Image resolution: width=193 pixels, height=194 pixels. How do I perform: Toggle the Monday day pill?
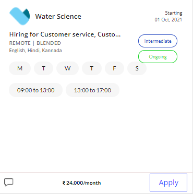(x=20, y=68)
